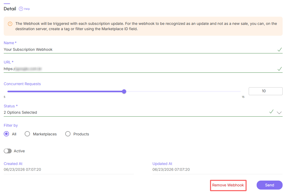The width and height of the screenshot is (285, 193).
Task: Click the Remove Webhook button
Action: pos(228,185)
